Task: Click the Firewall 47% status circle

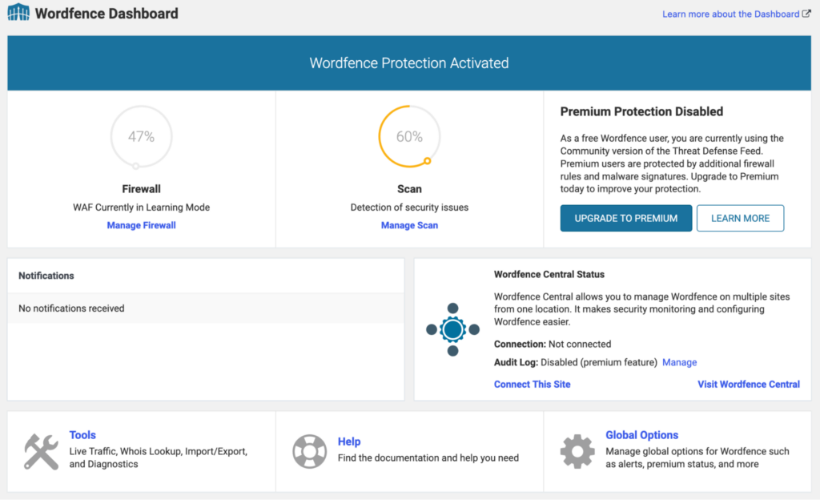Action: (141, 137)
